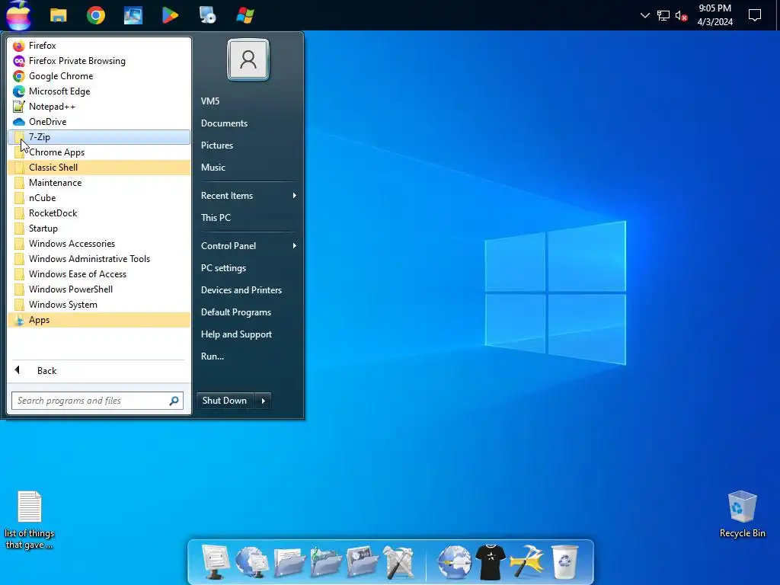Launch Google Chrome from the programs list
This screenshot has height=585, width=780.
[x=99, y=76]
